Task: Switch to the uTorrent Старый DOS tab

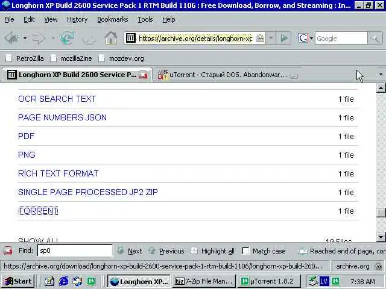Action: 228,75
